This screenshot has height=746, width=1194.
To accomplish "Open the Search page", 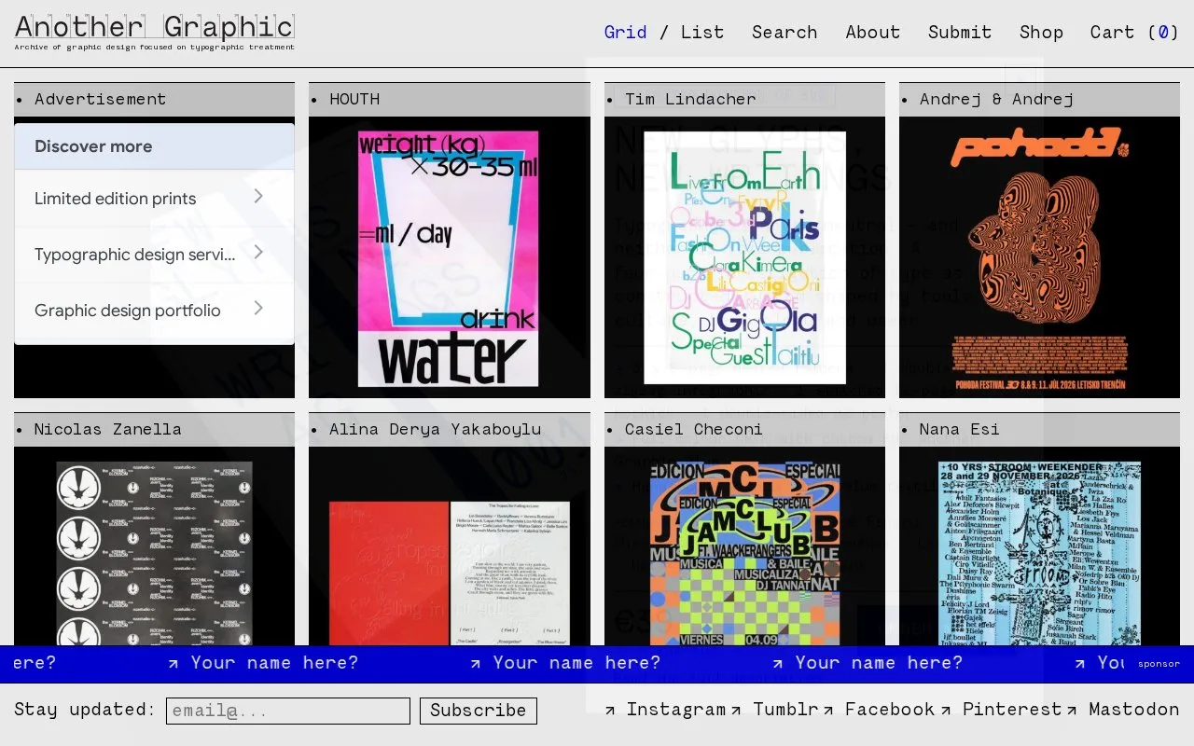I will 784,33.
